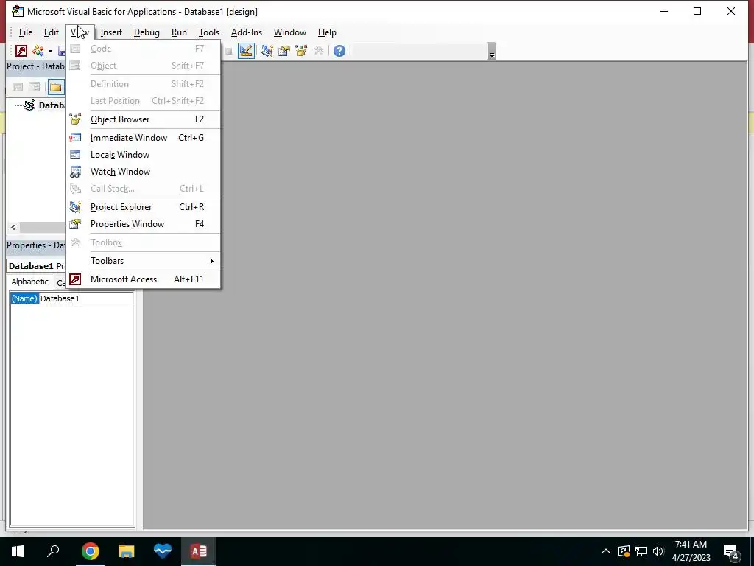754x566 pixels.
Task: Expand the Toolbars submenu
Action: coord(143,261)
